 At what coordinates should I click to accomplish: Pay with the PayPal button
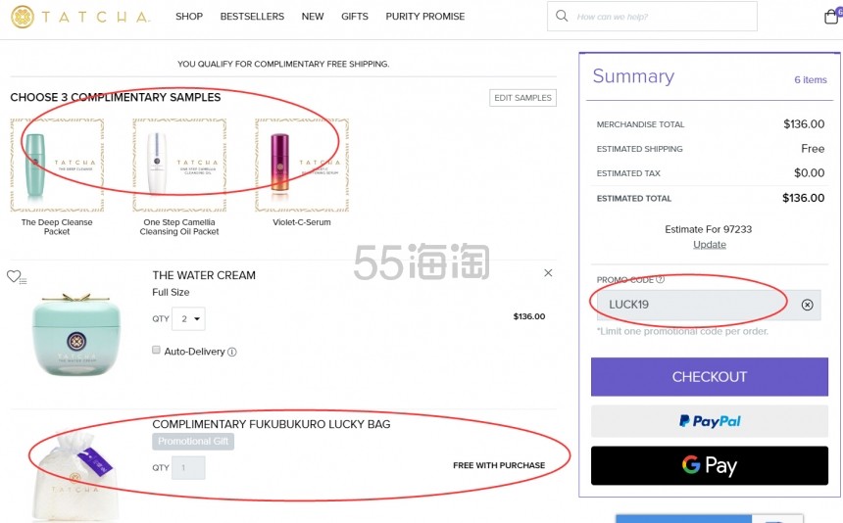pos(709,421)
